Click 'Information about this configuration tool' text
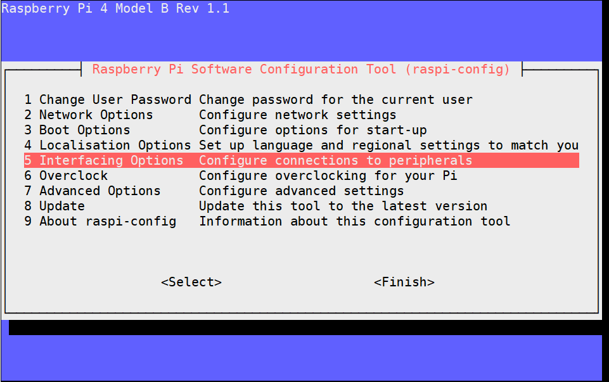This screenshot has height=382, width=609. (x=354, y=222)
